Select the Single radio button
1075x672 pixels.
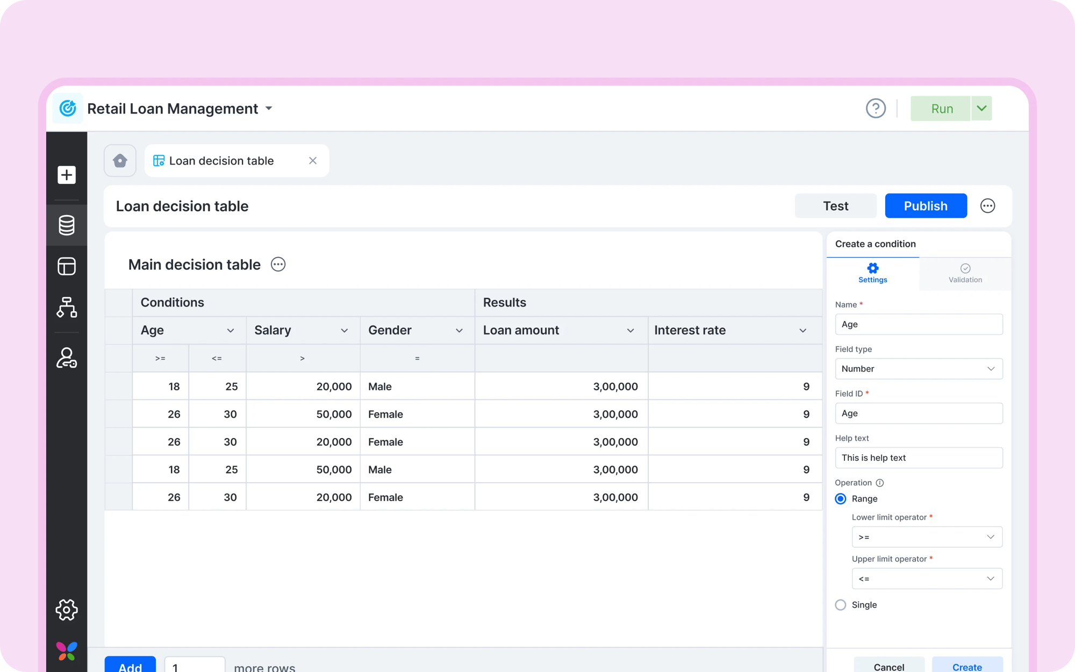point(841,605)
